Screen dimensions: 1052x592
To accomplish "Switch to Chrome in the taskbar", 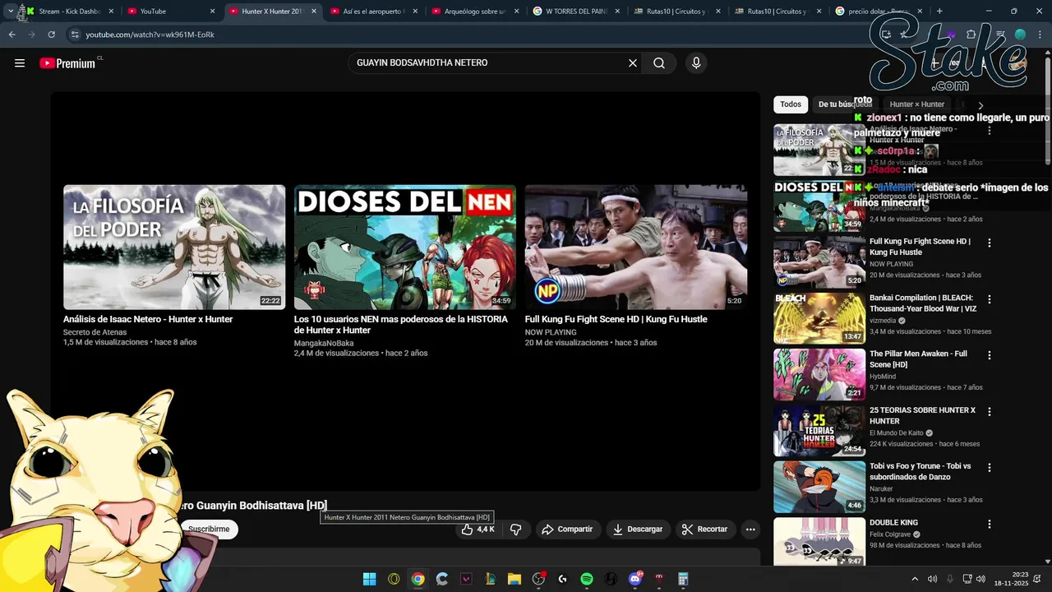I will [x=418, y=579].
